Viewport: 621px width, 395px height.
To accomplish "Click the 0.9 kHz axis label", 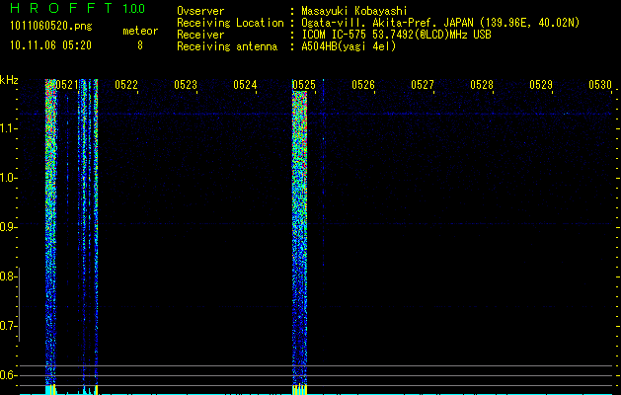I will 8,227.
